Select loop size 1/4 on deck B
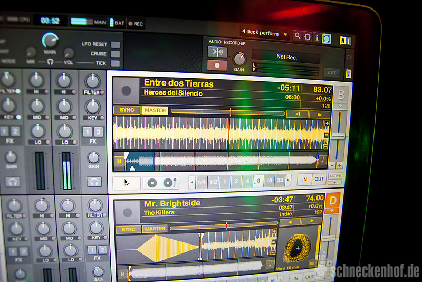Screen dimensions: 422x282 202,182
